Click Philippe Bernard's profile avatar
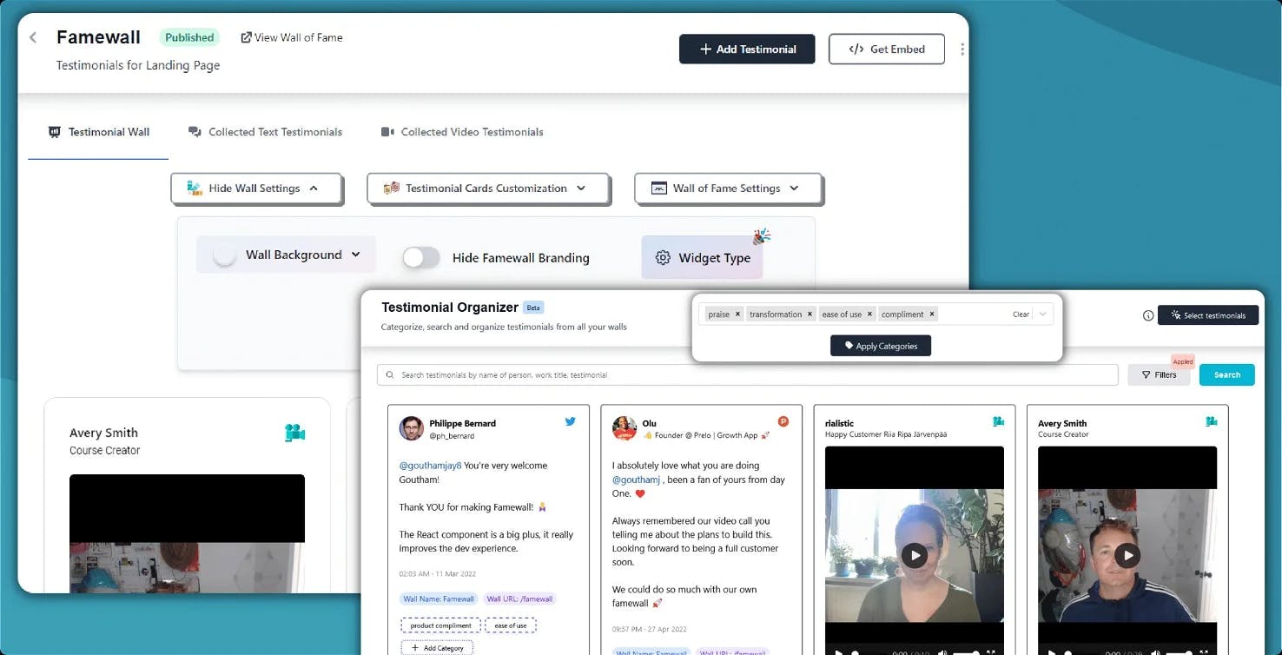This screenshot has width=1282, height=655. coord(412,427)
